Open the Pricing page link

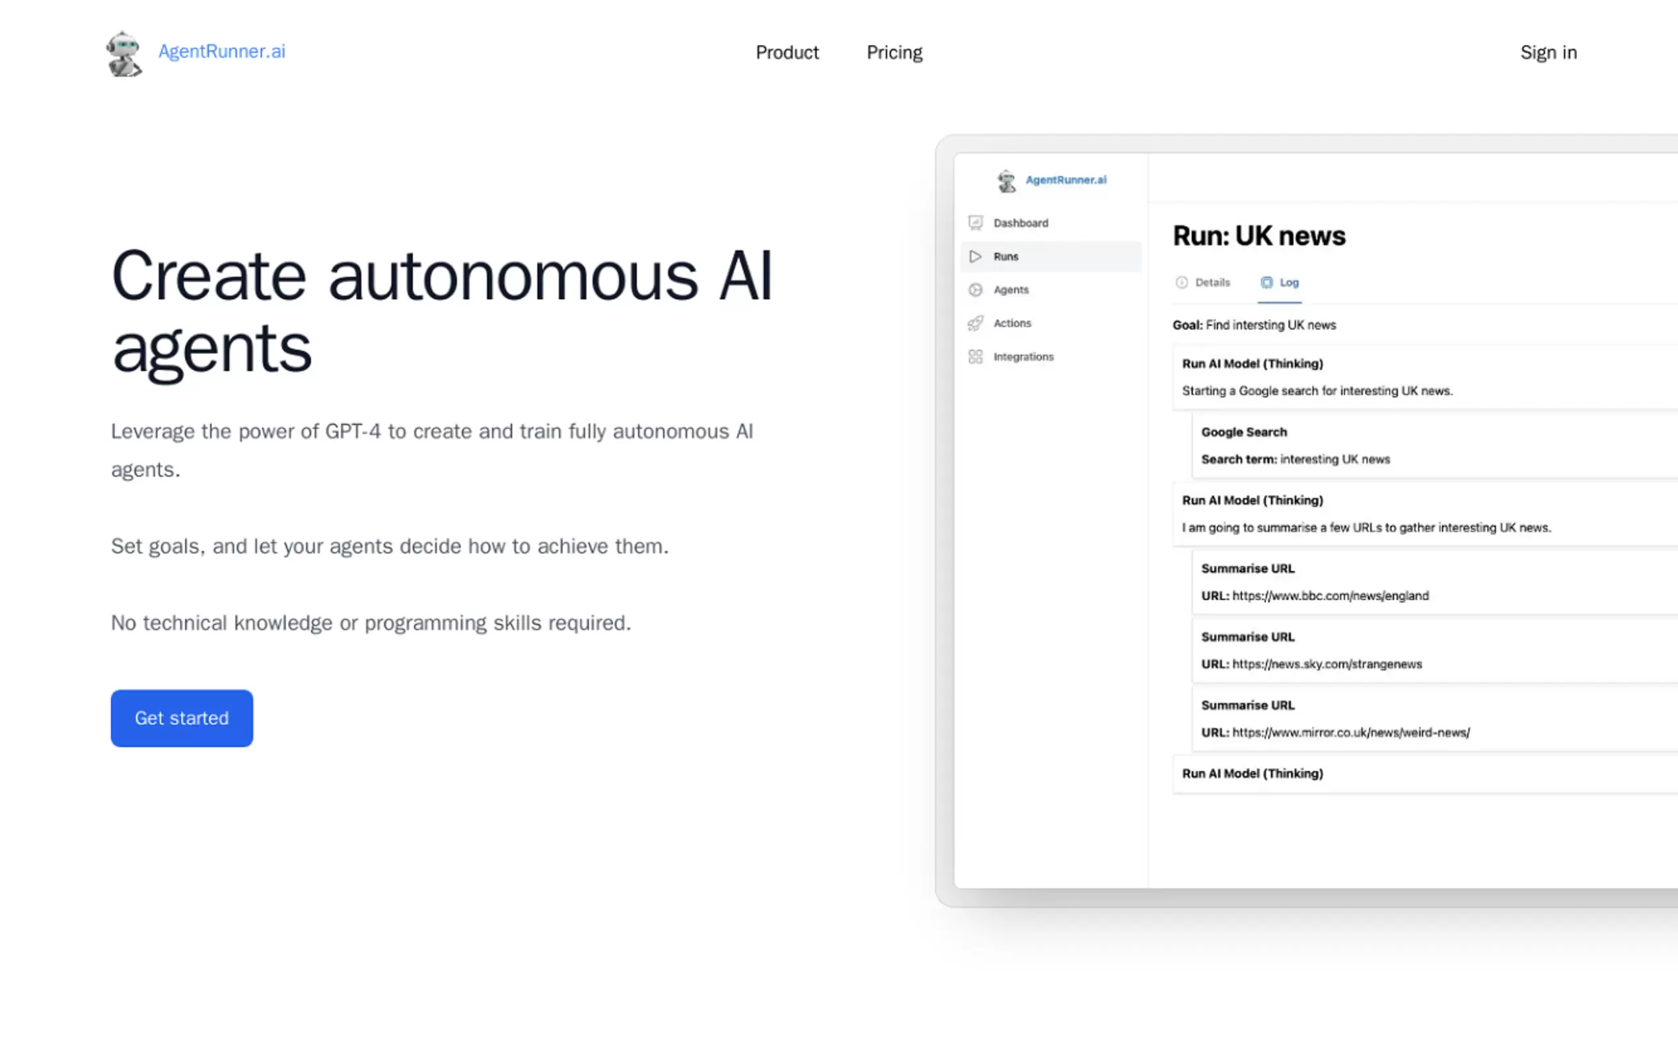tap(894, 53)
